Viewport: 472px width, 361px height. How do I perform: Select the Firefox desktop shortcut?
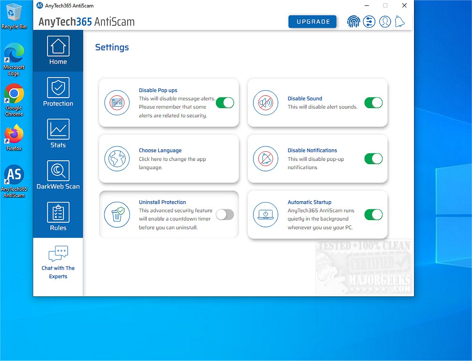click(14, 138)
